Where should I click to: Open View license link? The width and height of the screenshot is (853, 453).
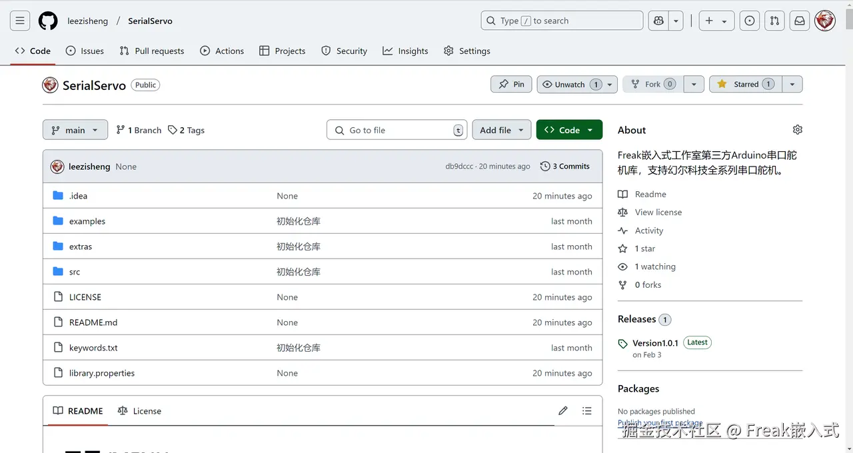pyautogui.click(x=650, y=212)
